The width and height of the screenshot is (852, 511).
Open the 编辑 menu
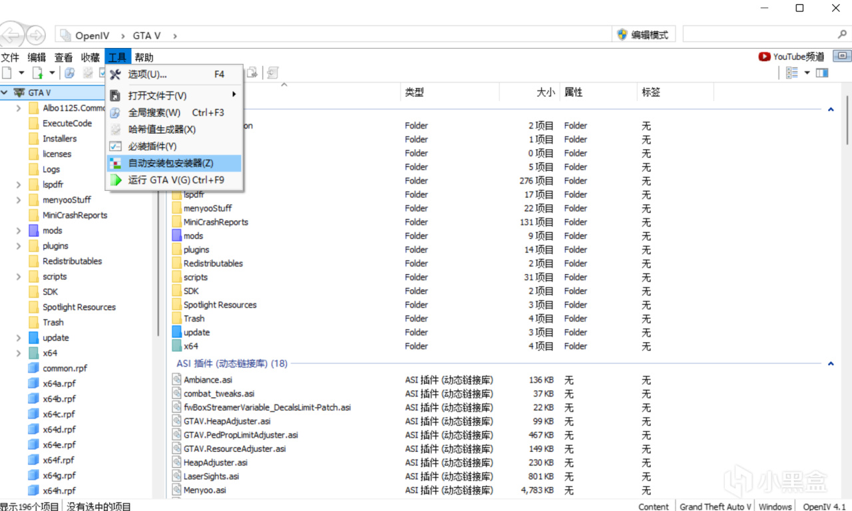[x=37, y=57]
